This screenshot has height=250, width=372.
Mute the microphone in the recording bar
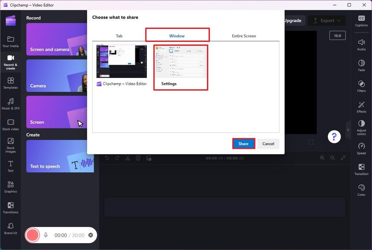(46, 235)
